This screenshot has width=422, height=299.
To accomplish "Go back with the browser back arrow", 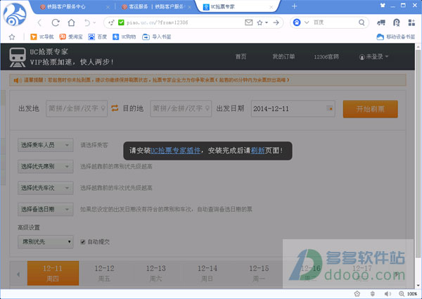I will (x=39, y=23).
